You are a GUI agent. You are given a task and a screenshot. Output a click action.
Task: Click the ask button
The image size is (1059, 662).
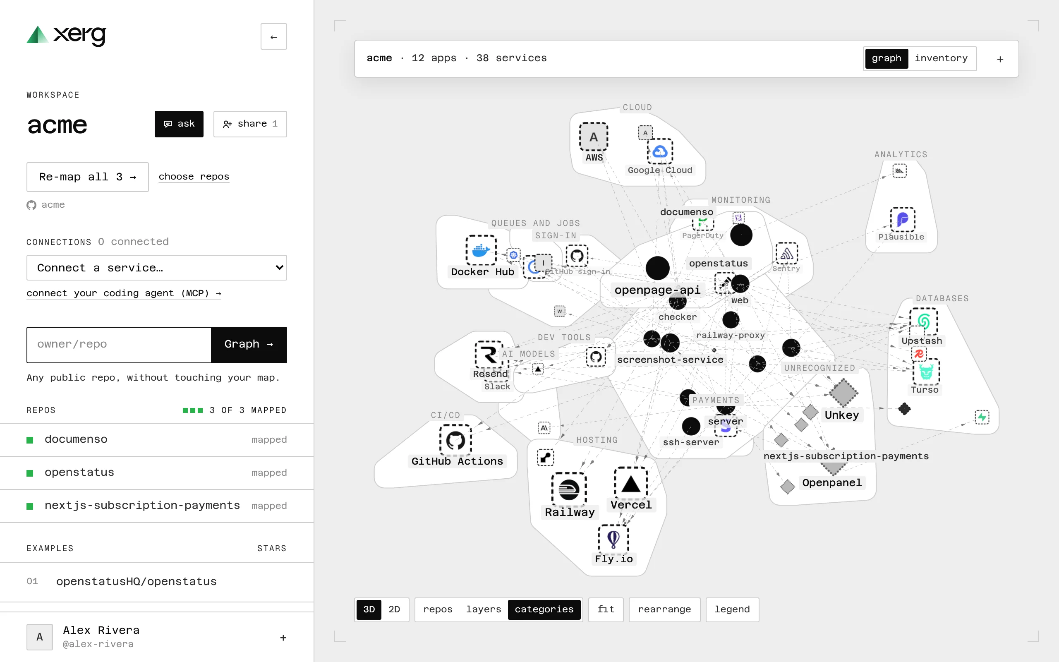[x=179, y=124]
